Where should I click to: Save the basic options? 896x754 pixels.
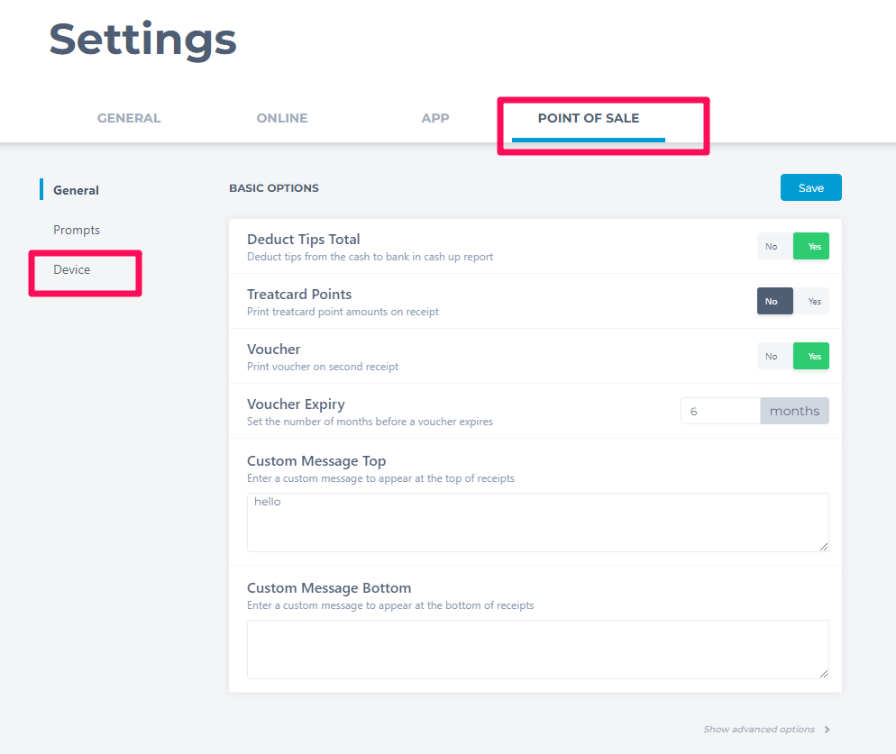pyautogui.click(x=811, y=187)
